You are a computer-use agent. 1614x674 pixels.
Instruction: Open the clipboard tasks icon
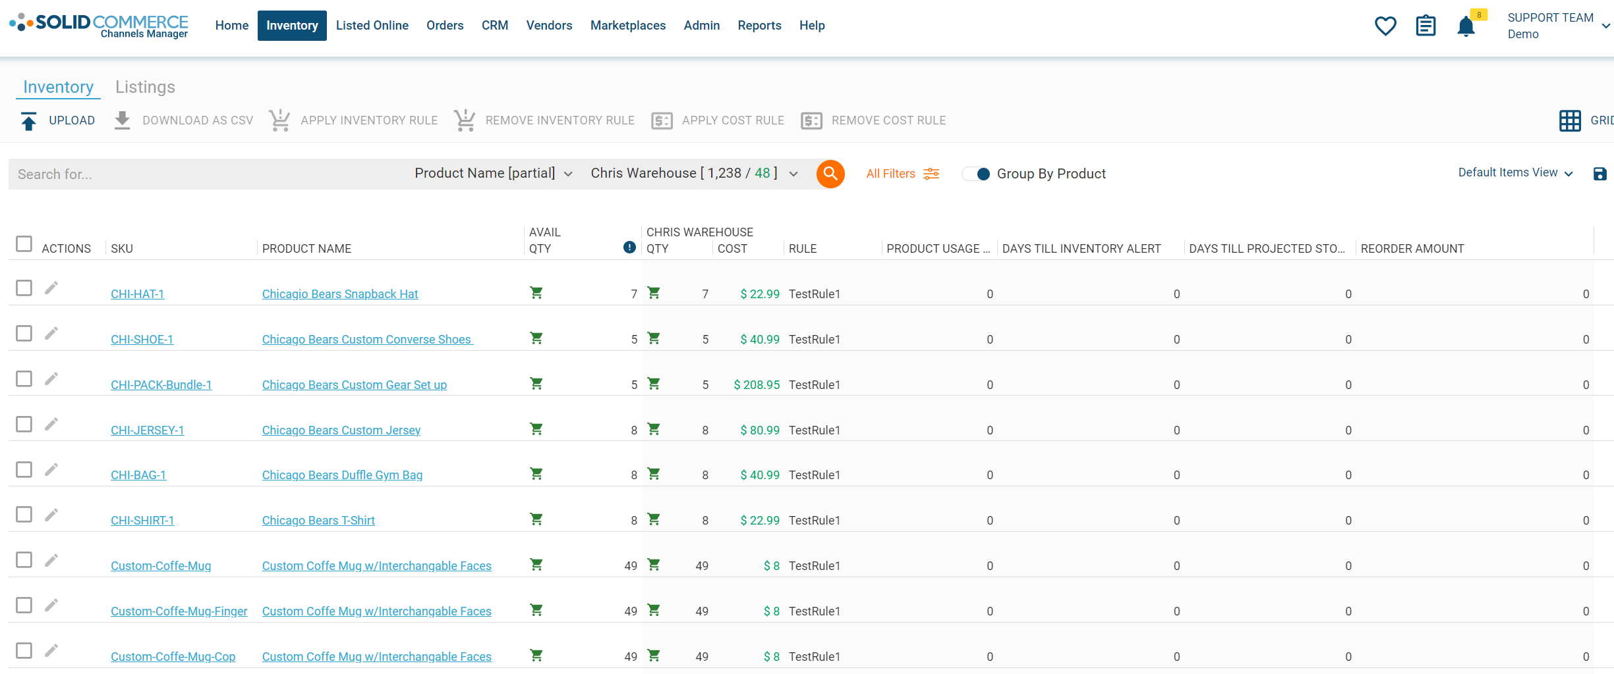click(x=1426, y=26)
